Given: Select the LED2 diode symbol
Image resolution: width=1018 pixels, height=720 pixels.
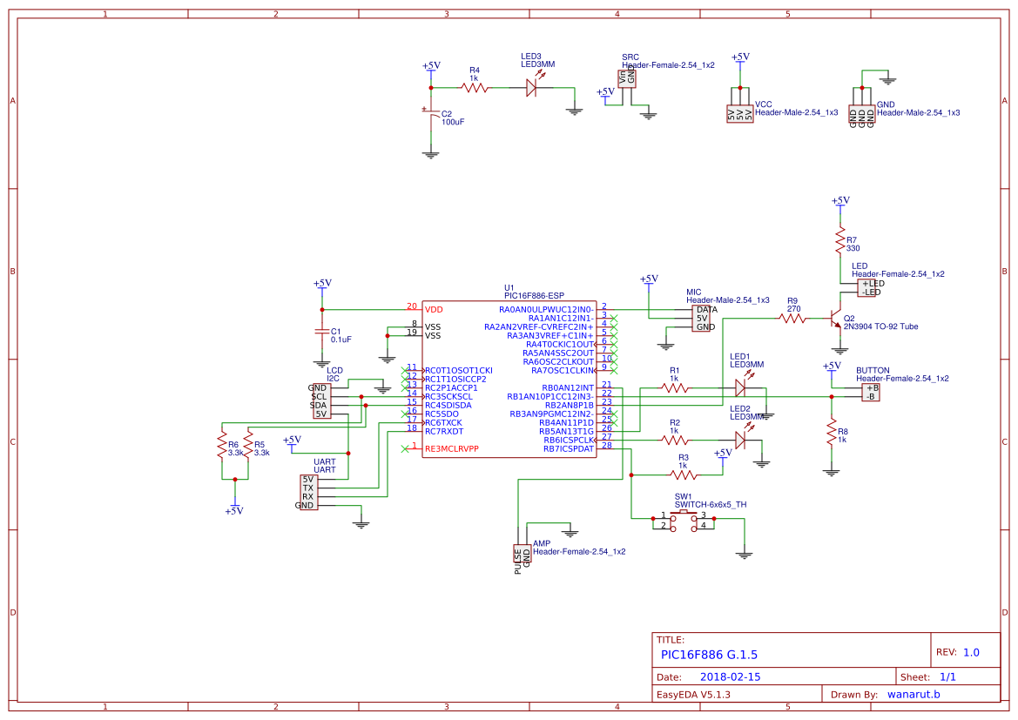Looking at the screenshot, I should 742,440.
